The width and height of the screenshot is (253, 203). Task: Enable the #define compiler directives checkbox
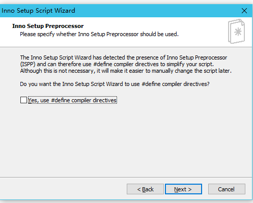[x=23, y=100]
